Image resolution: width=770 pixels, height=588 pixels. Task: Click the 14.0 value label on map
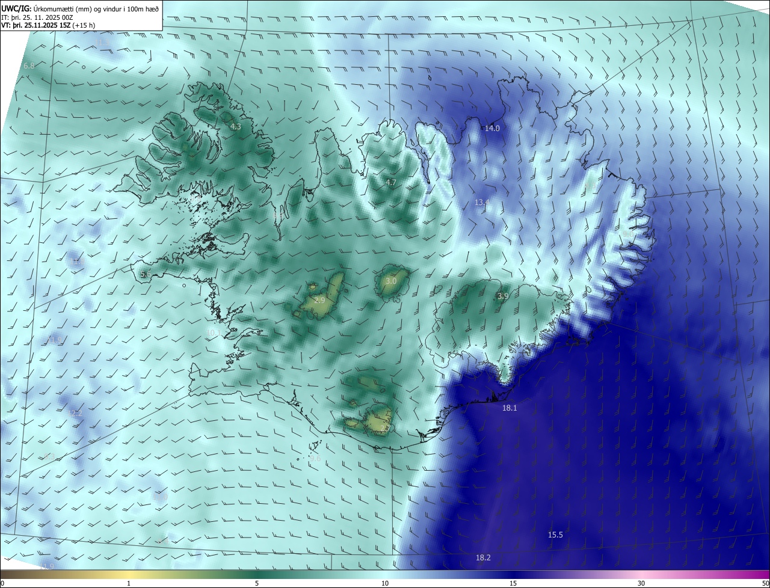pos(493,128)
